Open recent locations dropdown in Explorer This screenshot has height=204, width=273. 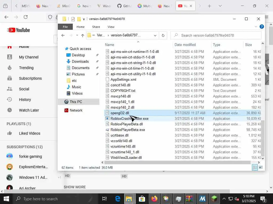click(x=77, y=35)
